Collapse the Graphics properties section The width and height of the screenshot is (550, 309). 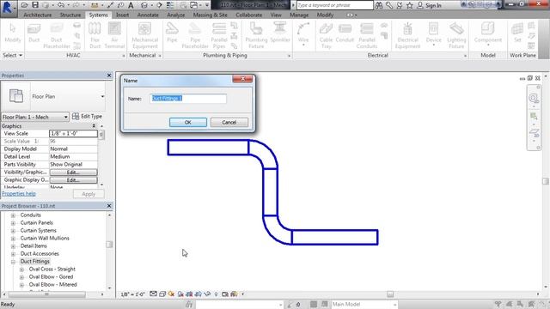94,126
